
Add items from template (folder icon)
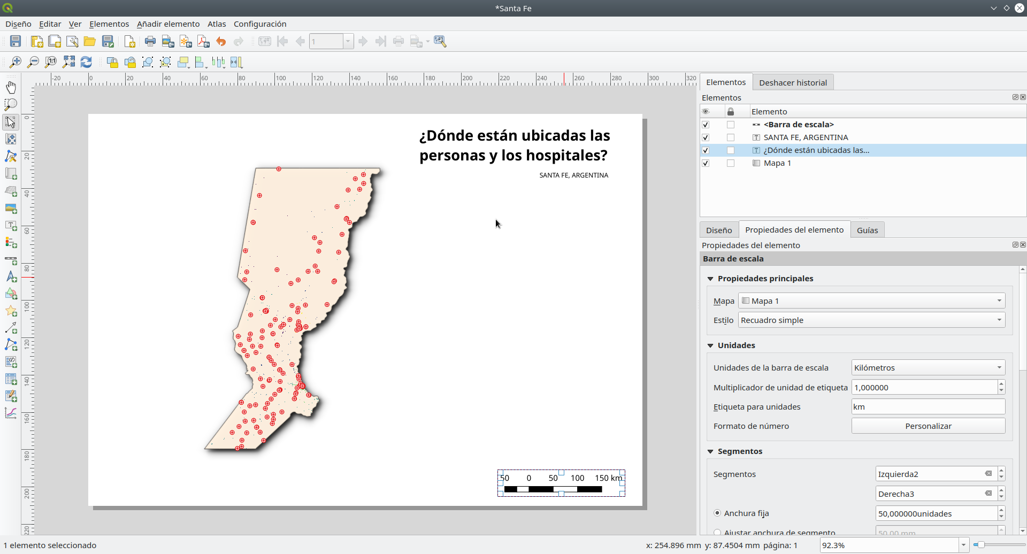[90, 41]
